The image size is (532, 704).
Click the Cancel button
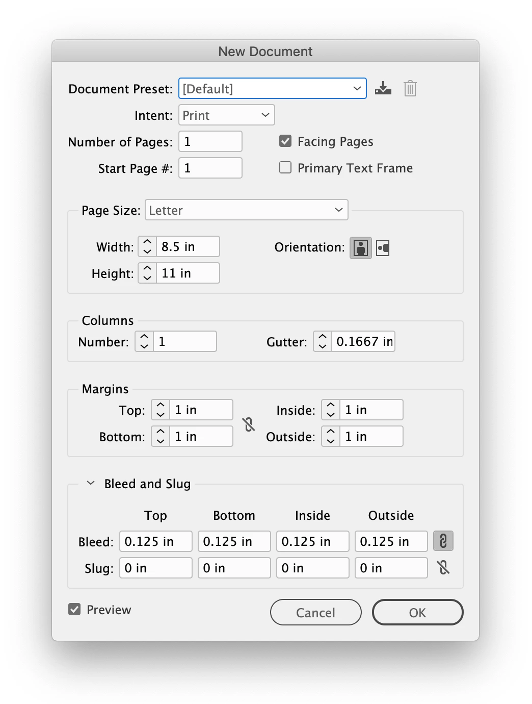pyautogui.click(x=316, y=612)
